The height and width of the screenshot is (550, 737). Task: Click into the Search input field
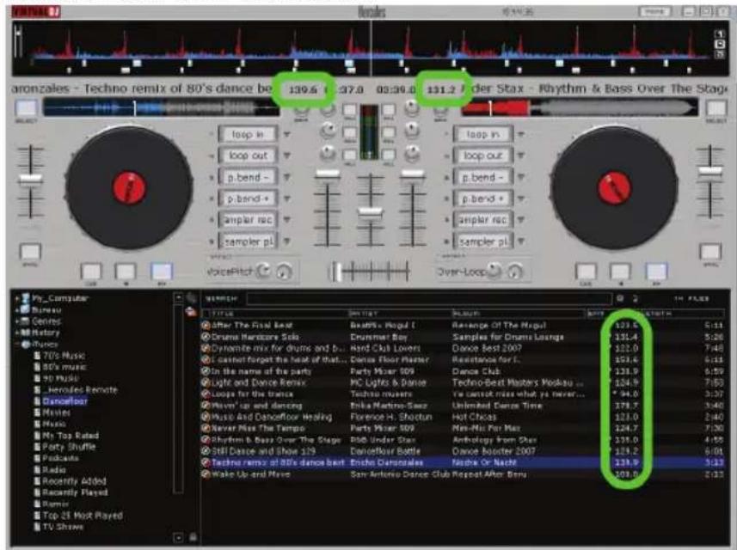click(428, 299)
